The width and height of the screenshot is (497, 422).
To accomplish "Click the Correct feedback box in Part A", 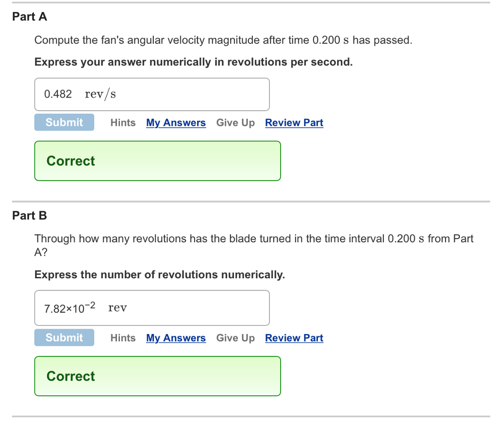I will click(x=157, y=161).
